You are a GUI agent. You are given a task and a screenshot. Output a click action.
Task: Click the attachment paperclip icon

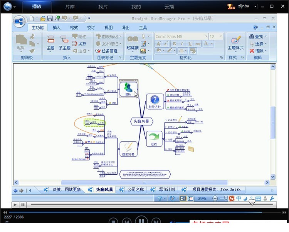coord(143,37)
